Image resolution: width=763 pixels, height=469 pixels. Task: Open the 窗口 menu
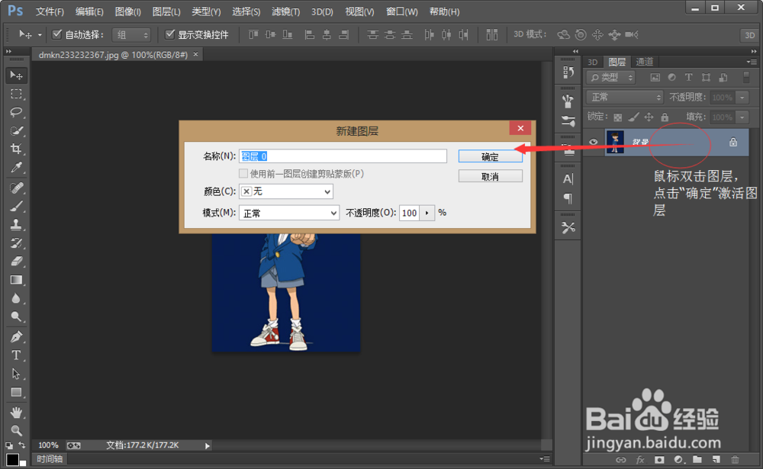point(402,11)
